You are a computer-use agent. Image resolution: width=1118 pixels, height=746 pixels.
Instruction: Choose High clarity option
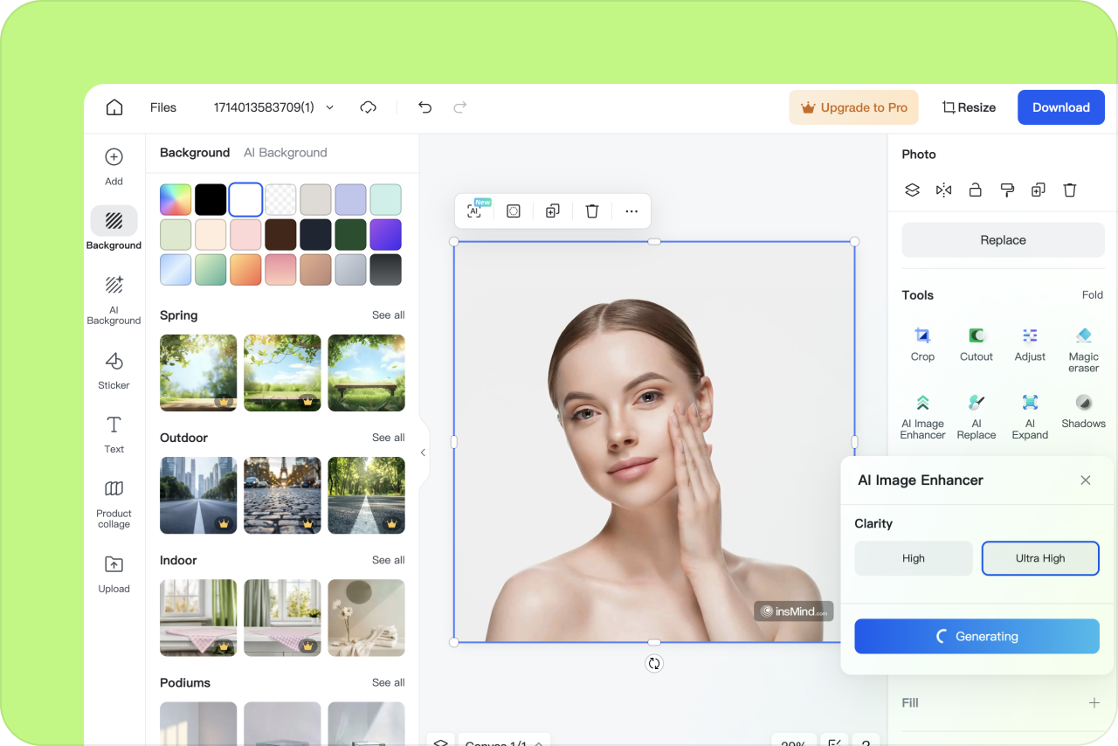(x=914, y=558)
